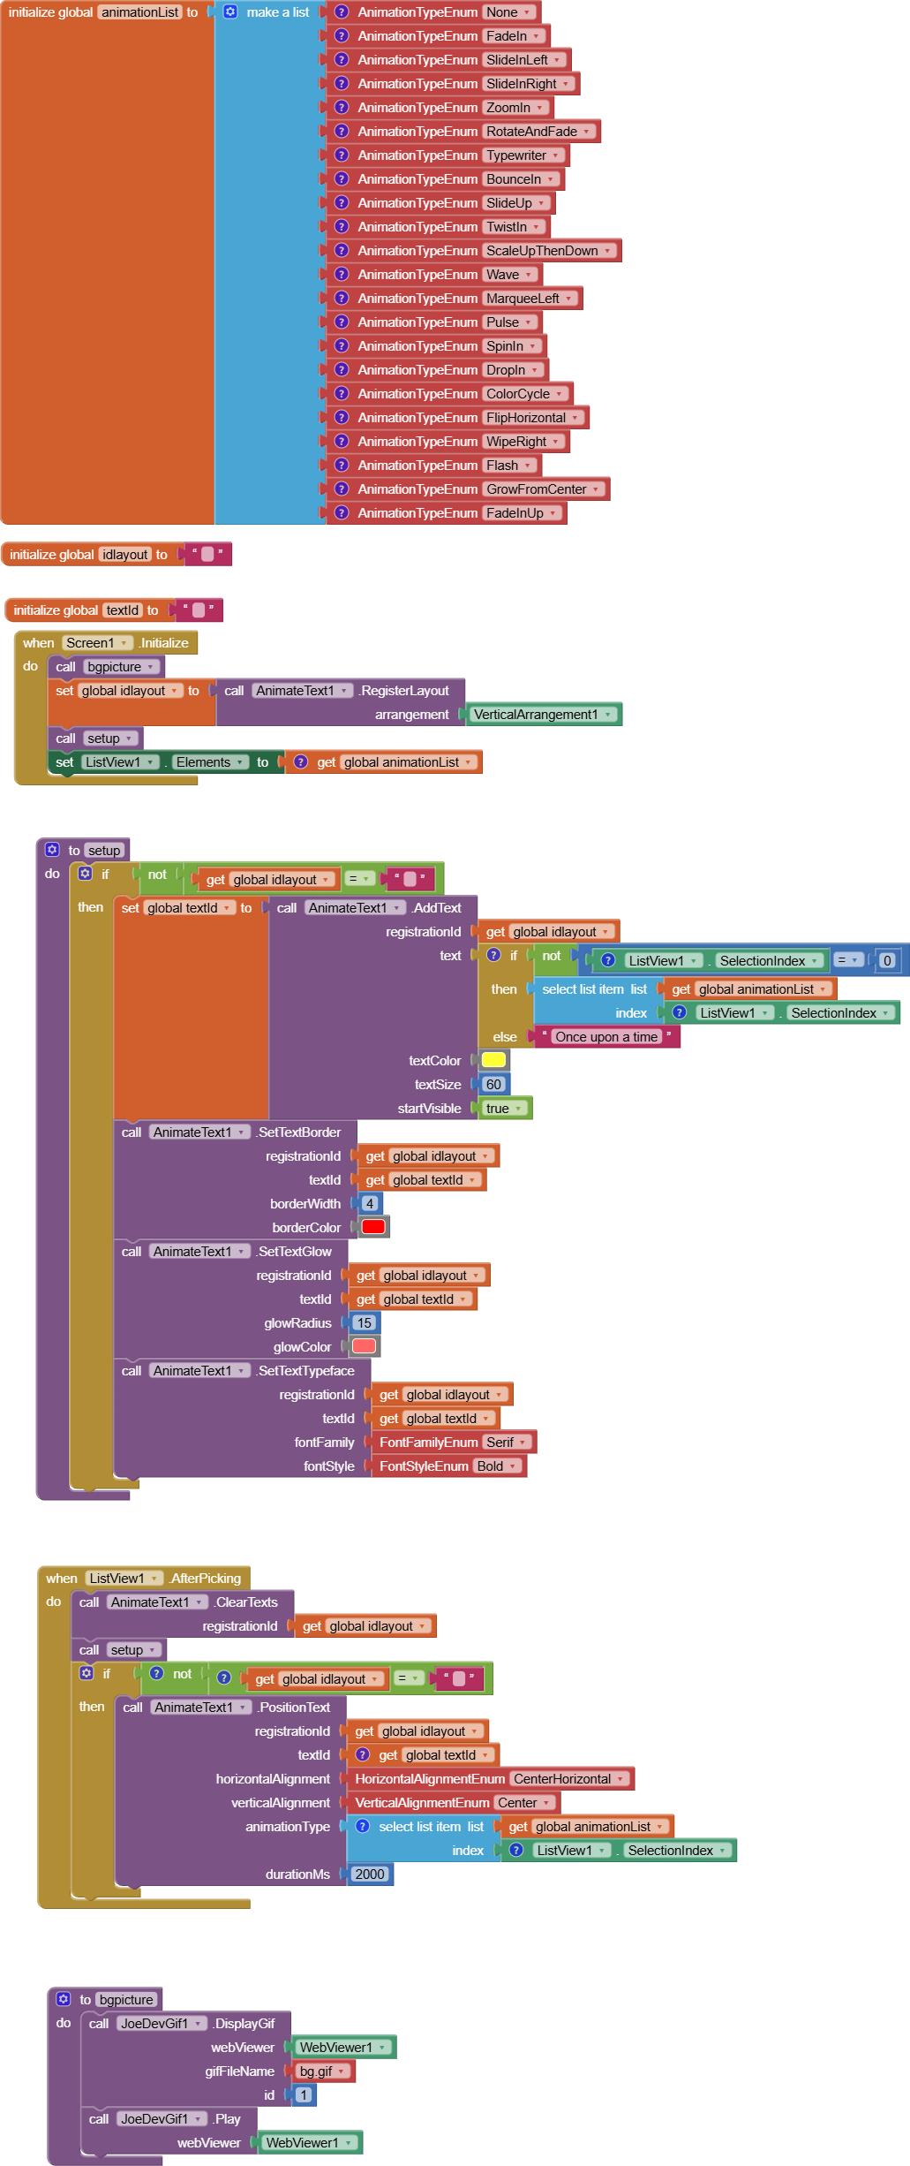Open VerticalAlignmentEnum Center dropdown
910x2166 pixels.
tap(523, 1803)
